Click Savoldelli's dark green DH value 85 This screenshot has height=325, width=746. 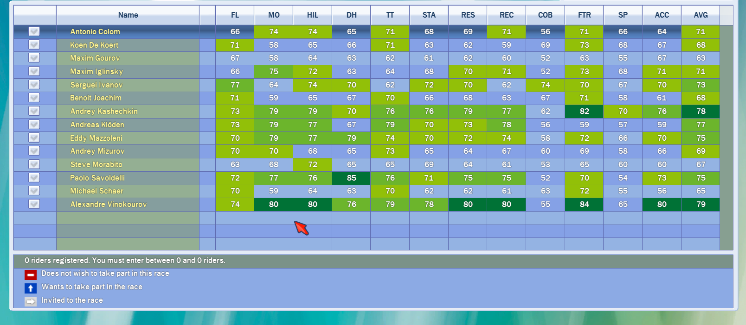click(351, 178)
